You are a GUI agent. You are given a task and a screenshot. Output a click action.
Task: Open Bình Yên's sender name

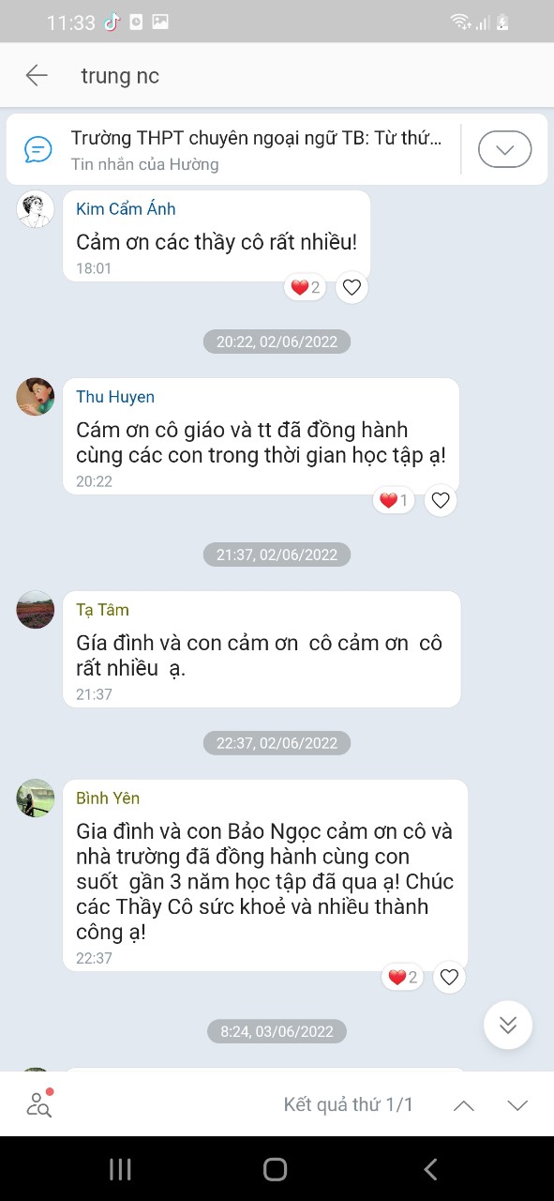click(108, 798)
